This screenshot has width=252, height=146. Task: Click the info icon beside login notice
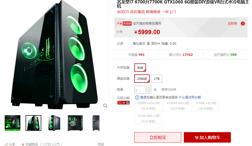click(137, 97)
